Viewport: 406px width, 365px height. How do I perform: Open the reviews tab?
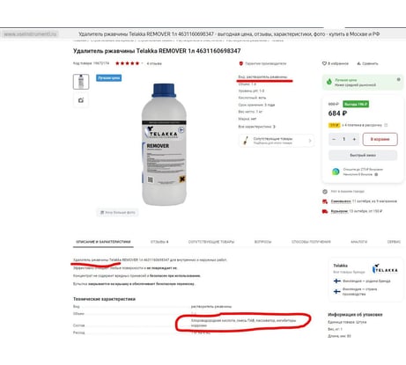159,242
